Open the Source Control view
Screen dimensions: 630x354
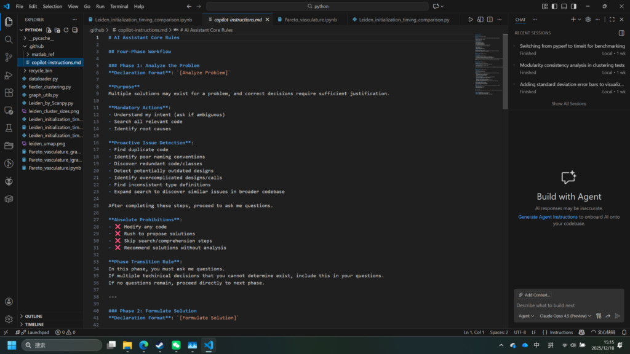tap(9, 57)
